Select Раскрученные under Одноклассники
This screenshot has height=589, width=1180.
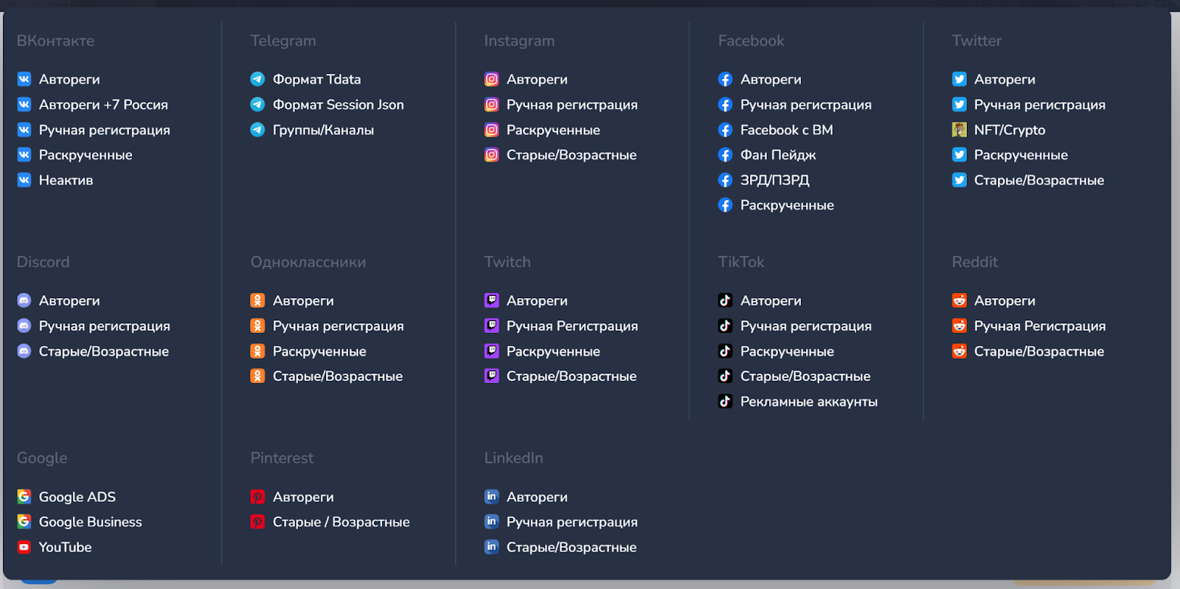coord(319,351)
